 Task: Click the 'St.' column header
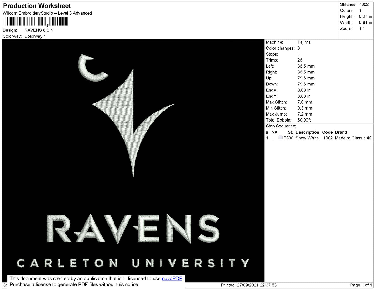click(290, 132)
